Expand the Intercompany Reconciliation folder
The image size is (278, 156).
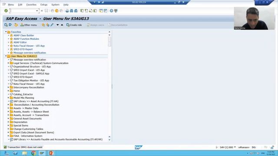pos(8,88)
